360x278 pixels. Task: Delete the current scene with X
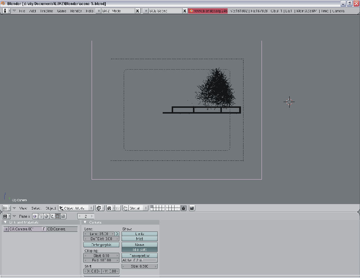(185, 11)
